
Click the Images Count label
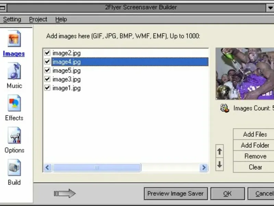[253, 108]
